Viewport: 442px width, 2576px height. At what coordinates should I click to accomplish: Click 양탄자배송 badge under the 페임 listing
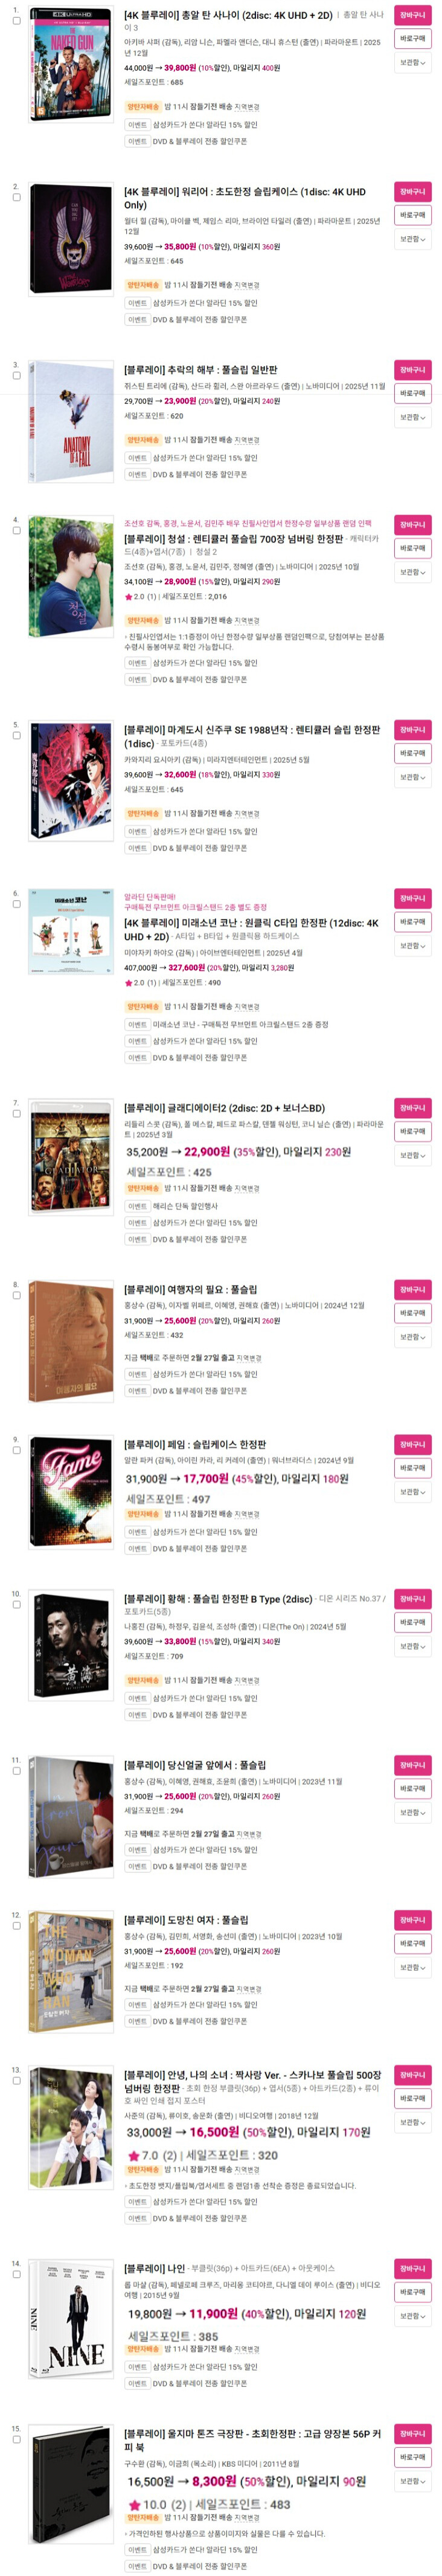tap(142, 1514)
